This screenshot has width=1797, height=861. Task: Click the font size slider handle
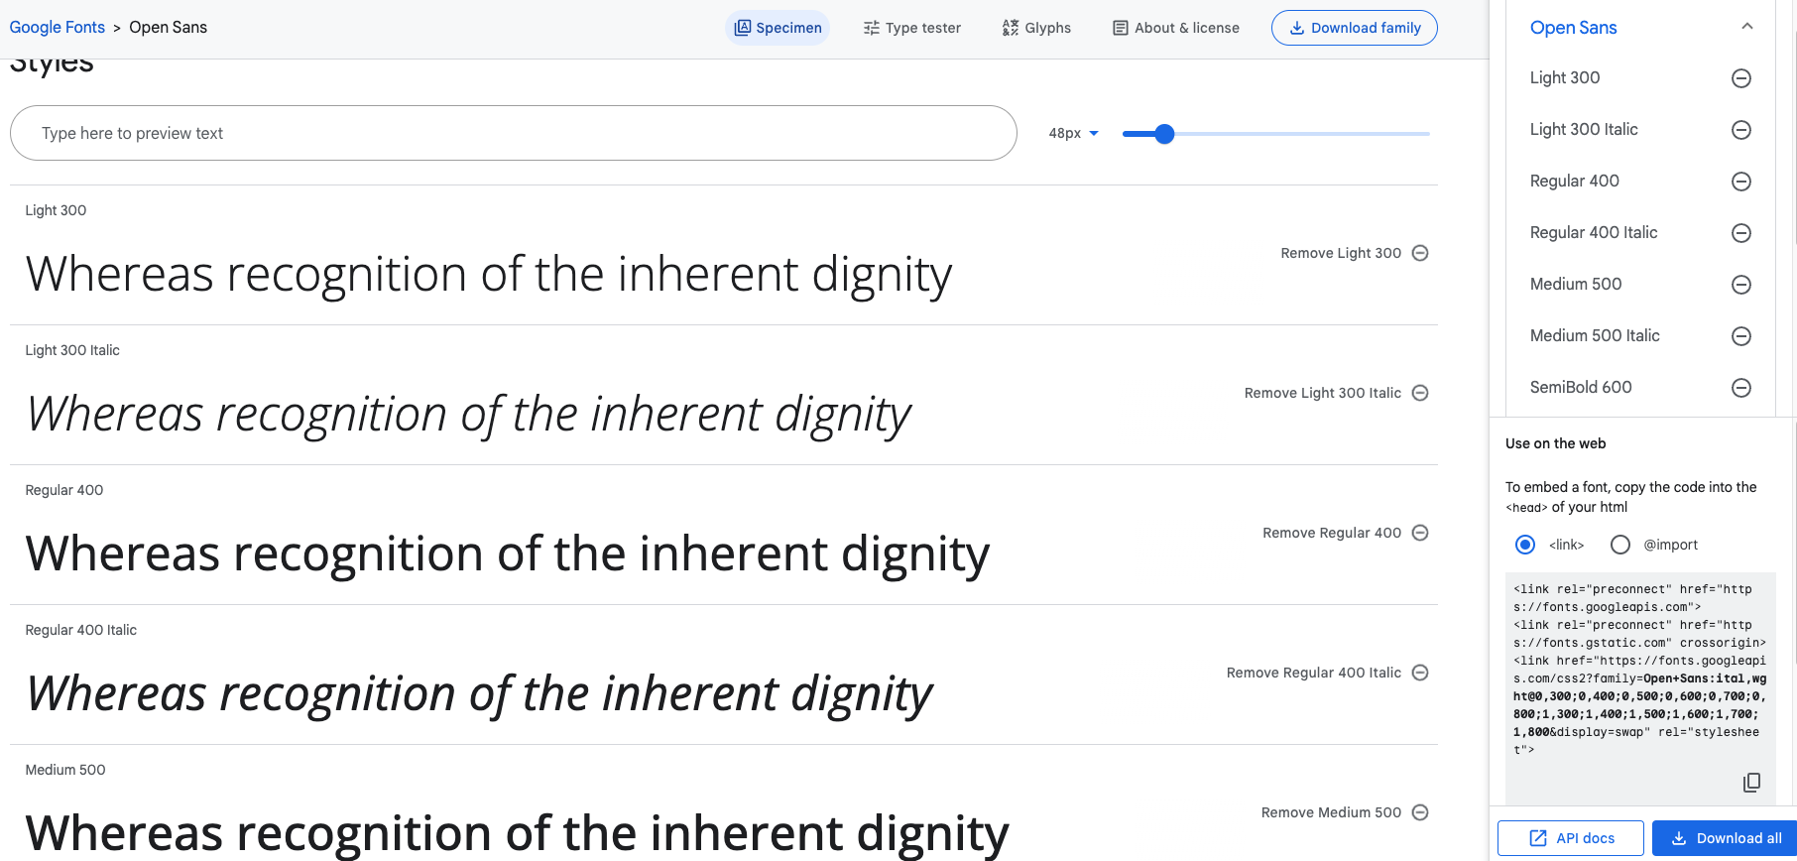coord(1165,134)
